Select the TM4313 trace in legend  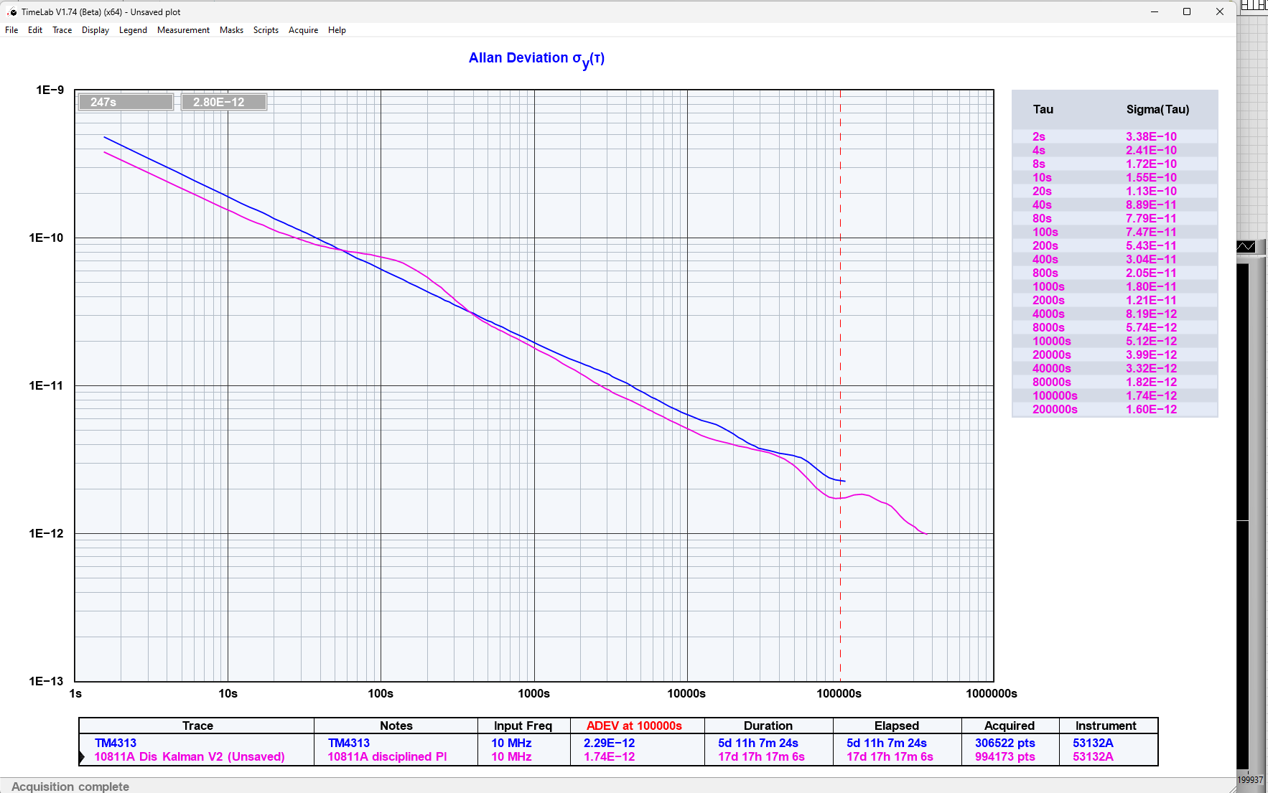point(116,743)
